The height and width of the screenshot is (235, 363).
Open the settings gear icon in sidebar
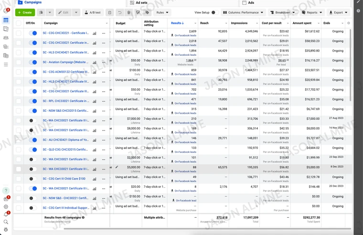point(6,206)
